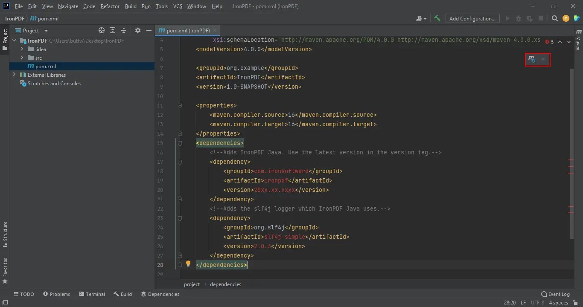The image size is (583, 307).
Task: Click the Select Opened File target icon
Action: point(102,30)
